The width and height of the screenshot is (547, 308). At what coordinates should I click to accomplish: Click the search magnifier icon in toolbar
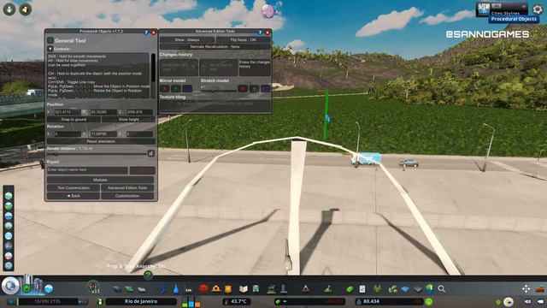tap(441, 289)
